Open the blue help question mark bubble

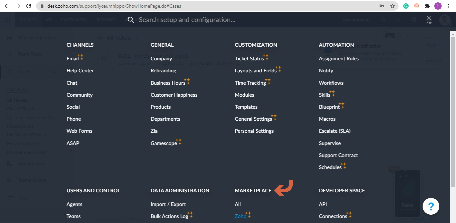pos(431,206)
